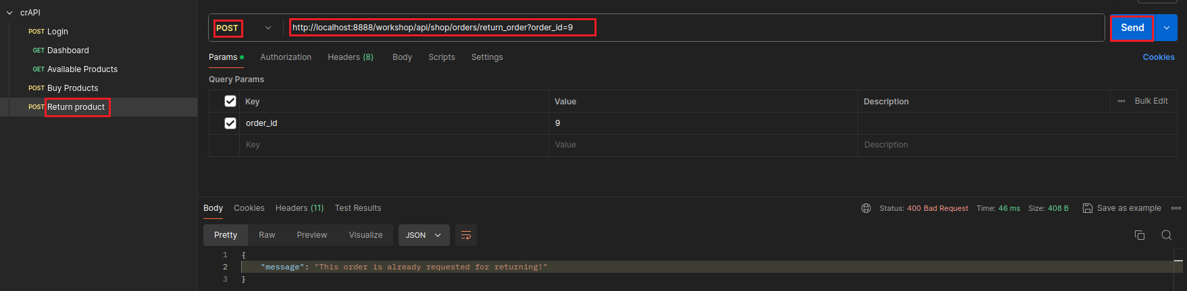Uncheck the order_id parameter checkbox
This screenshot has height=291, width=1187.
(x=230, y=123)
